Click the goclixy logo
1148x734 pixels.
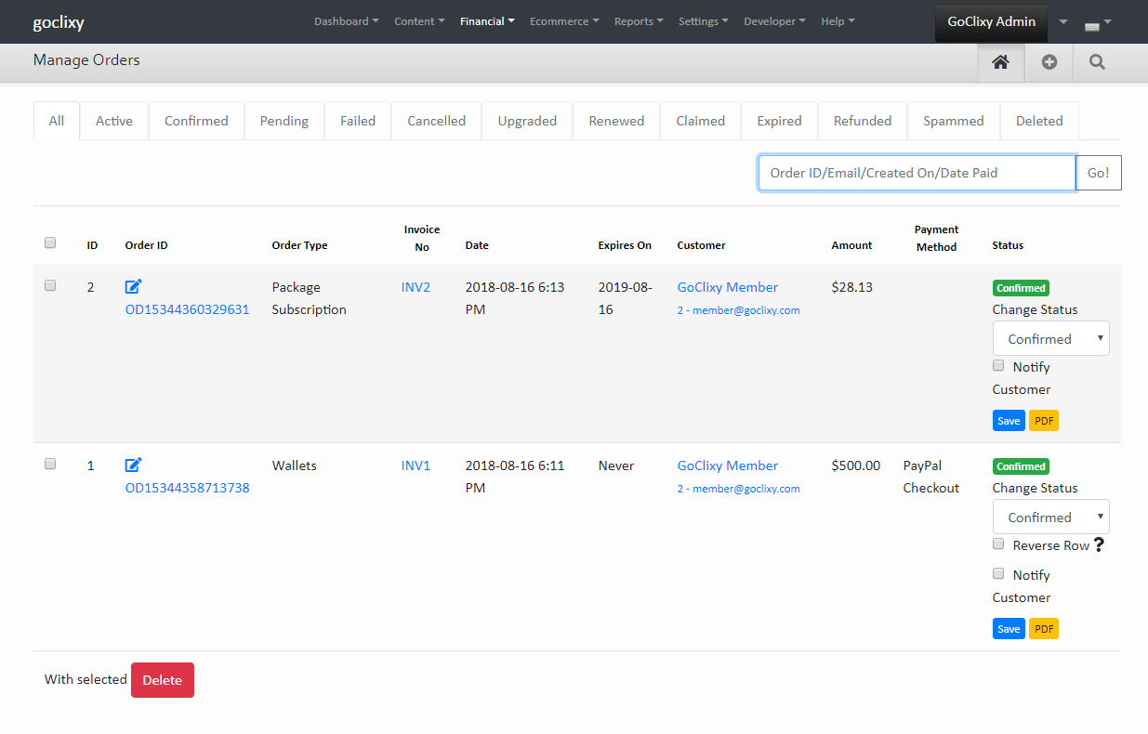point(59,22)
